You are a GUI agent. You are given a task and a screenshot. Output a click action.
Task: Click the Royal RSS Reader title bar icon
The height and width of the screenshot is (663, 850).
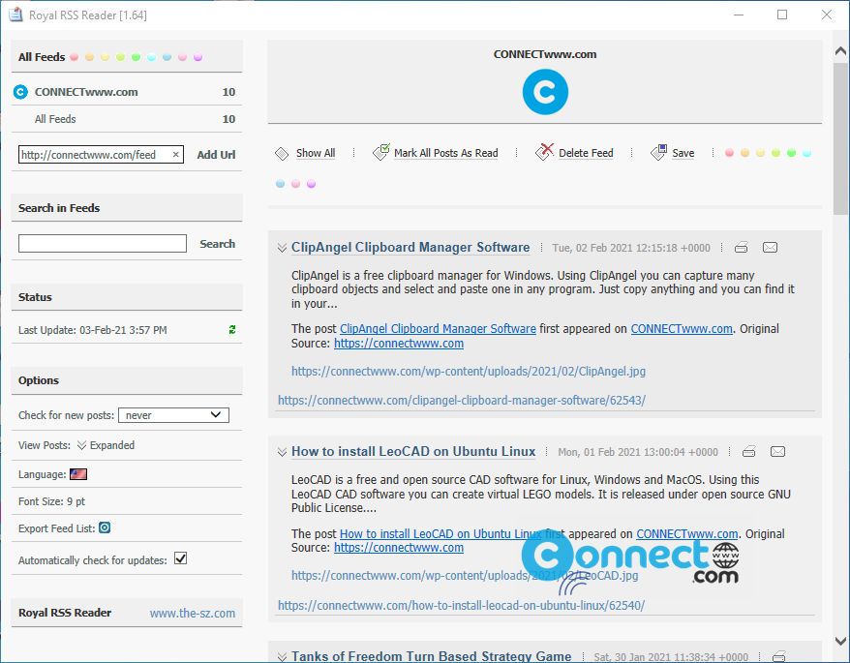click(15, 15)
